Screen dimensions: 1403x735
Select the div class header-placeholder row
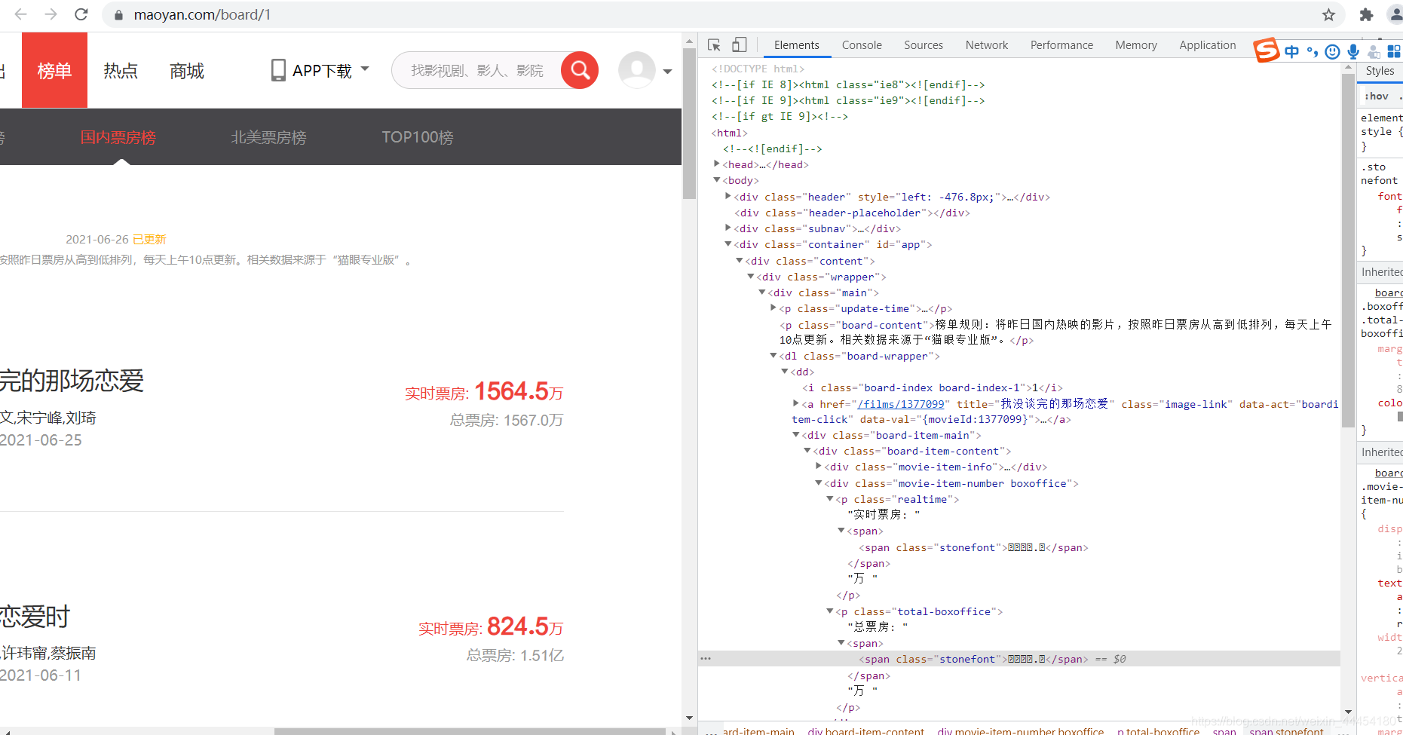click(852, 213)
